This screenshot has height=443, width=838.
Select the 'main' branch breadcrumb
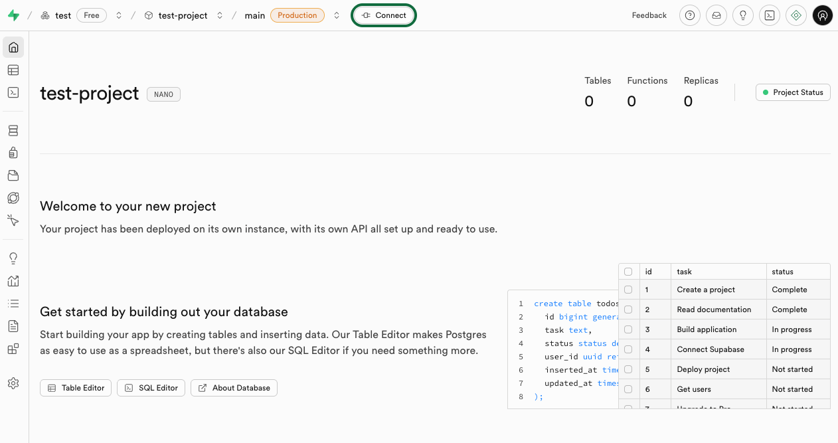[x=254, y=15]
